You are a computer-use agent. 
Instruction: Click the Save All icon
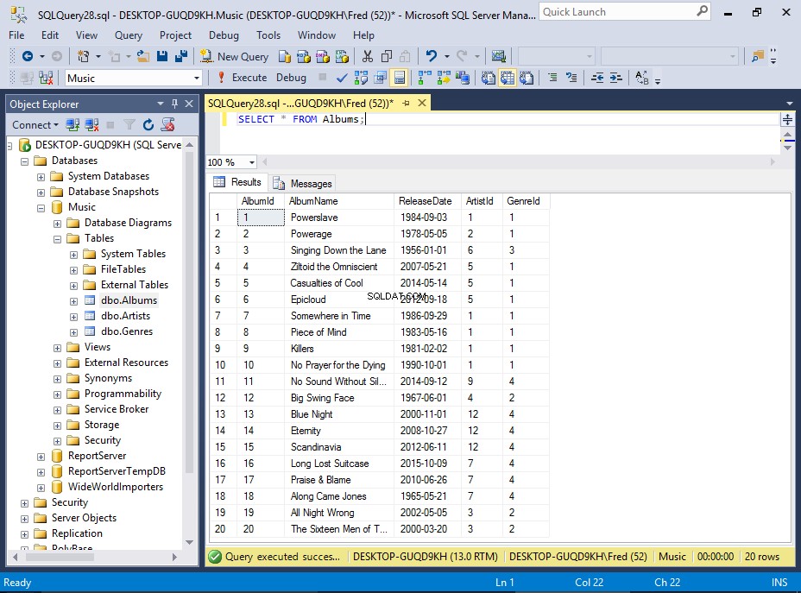pyautogui.click(x=181, y=56)
